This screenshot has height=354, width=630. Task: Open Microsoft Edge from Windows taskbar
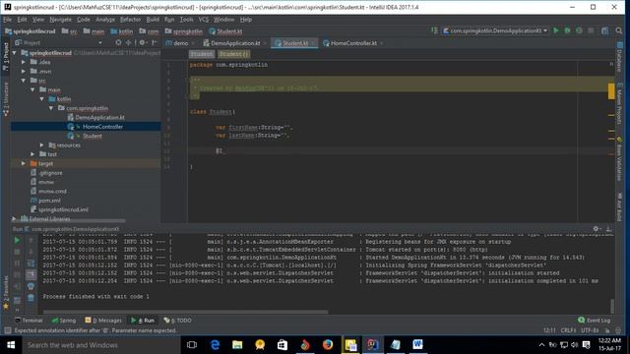[215, 345]
